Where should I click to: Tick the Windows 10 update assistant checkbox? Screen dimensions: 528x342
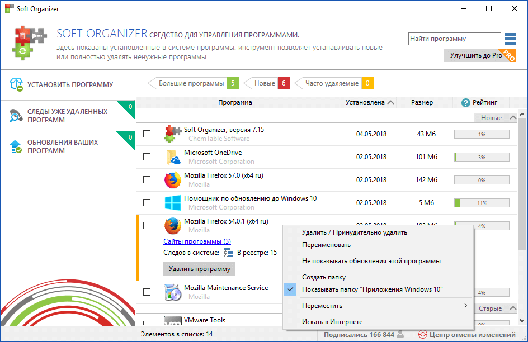pos(147,202)
